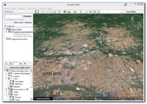147x104 pixels.
Task: Collapse the Clima tree node
Action: click(6, 94)
